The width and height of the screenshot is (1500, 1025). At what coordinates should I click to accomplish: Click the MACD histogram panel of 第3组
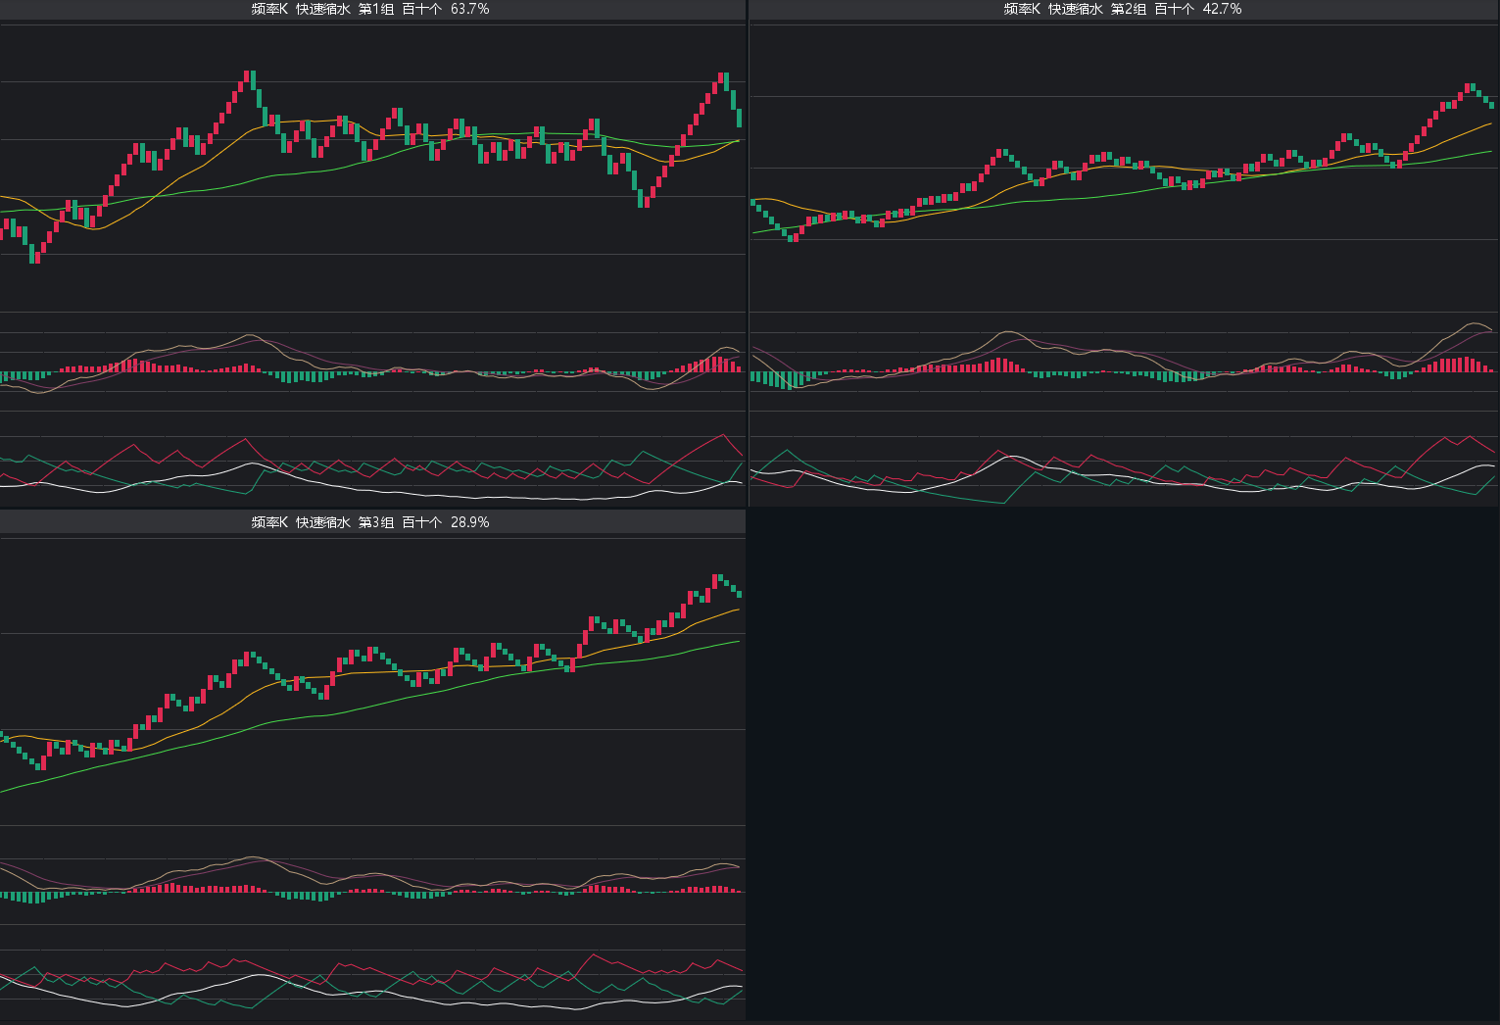372,875
